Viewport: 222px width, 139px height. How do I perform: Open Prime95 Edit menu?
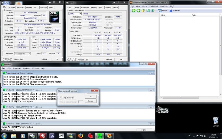click(9, 68)
